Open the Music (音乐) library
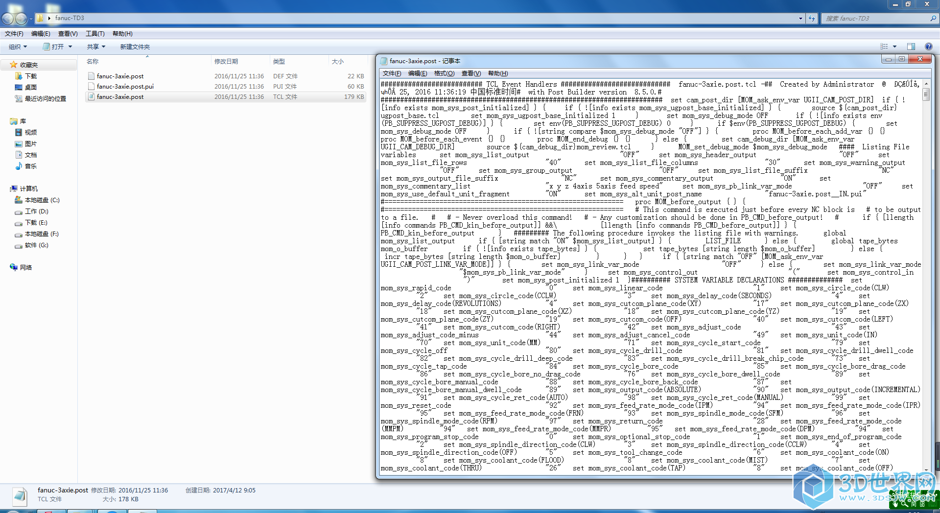Viewport: 940px width, 513px height. point(31,166)
